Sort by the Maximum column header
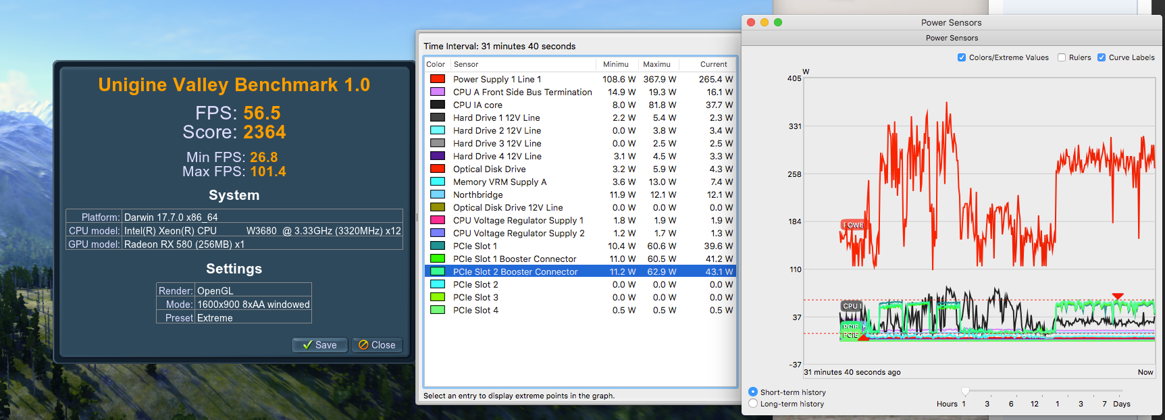The width and height of the screenshot is (1165, 420). point(658,64)
